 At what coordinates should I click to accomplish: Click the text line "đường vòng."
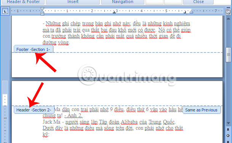(x=56, y=43)
